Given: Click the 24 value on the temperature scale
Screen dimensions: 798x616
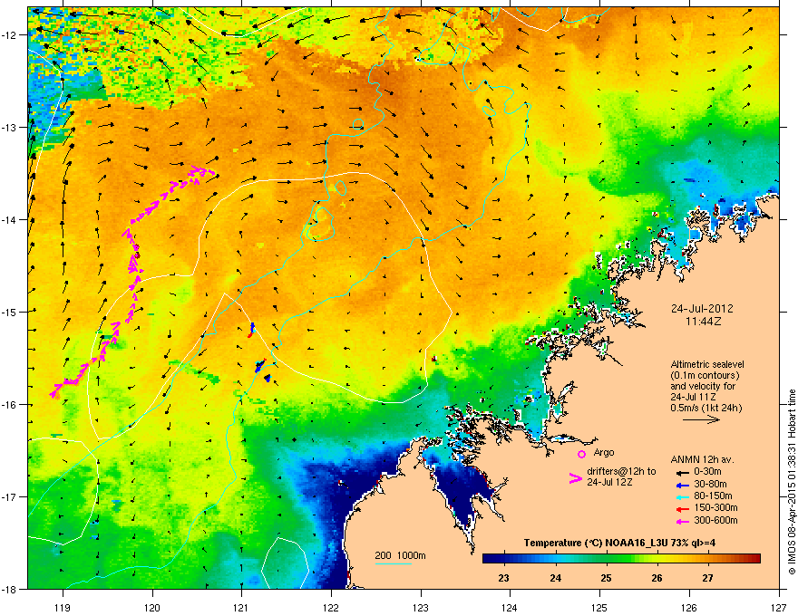Looking at the screenshot, I should click(x=555, y=578).
